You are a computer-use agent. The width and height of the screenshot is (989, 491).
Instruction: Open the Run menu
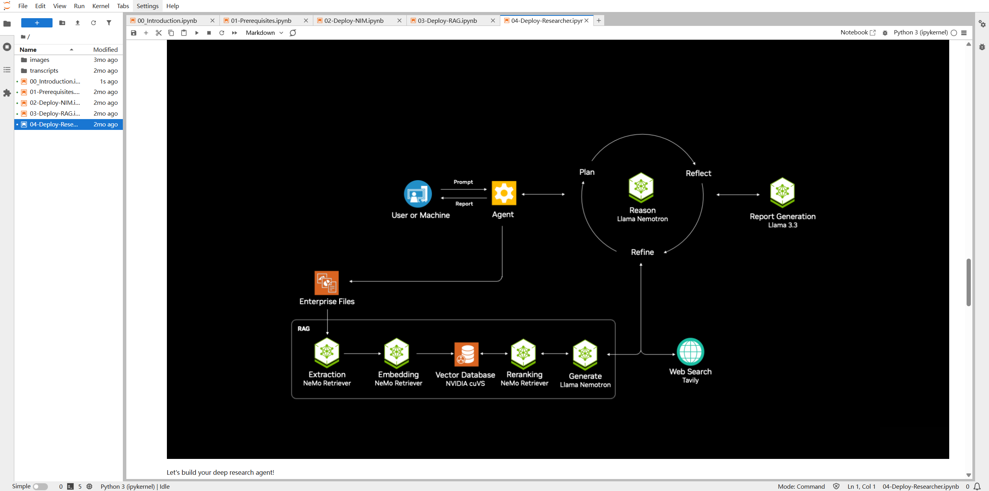click(79, 6)
